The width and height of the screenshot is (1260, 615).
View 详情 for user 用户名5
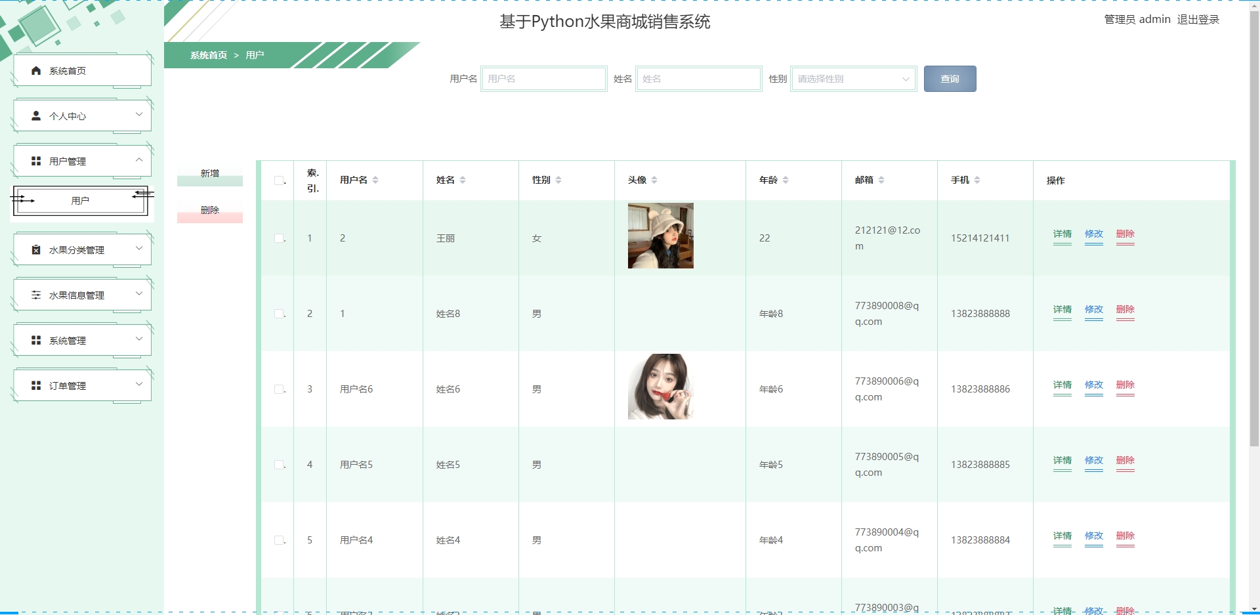(x=1062, y=461)
